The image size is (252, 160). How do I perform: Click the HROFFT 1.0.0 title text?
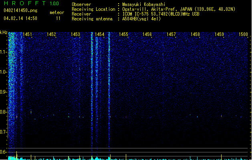click(x=32, y=3)
